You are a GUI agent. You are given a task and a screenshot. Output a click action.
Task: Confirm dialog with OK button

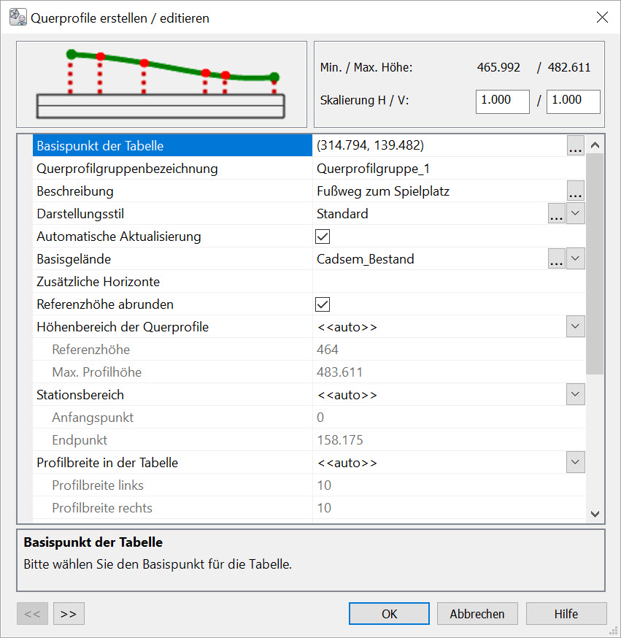tap(389, 614)
